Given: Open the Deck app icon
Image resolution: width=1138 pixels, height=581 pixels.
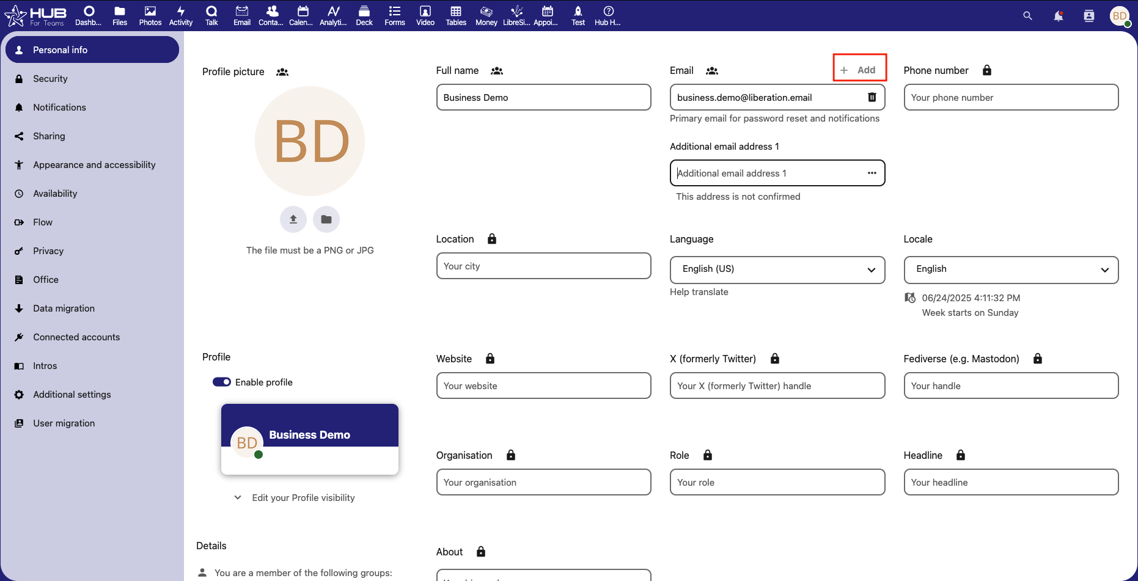Looking at the screenshot, I should coord(364,16).
